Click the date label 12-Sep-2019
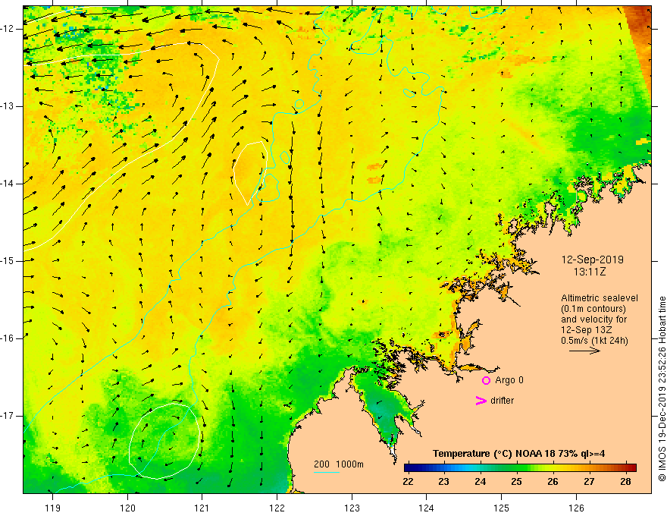Viewport: 667px width, 516px height. coord(593,260)
